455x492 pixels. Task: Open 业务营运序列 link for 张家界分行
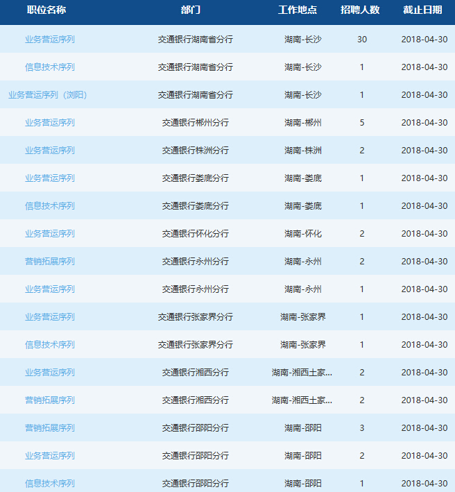tap(50, 317)
